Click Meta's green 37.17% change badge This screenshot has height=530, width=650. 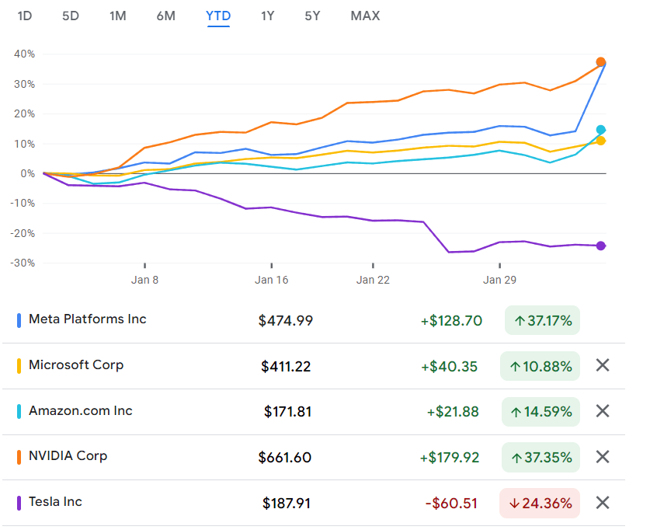coord(542,320)
